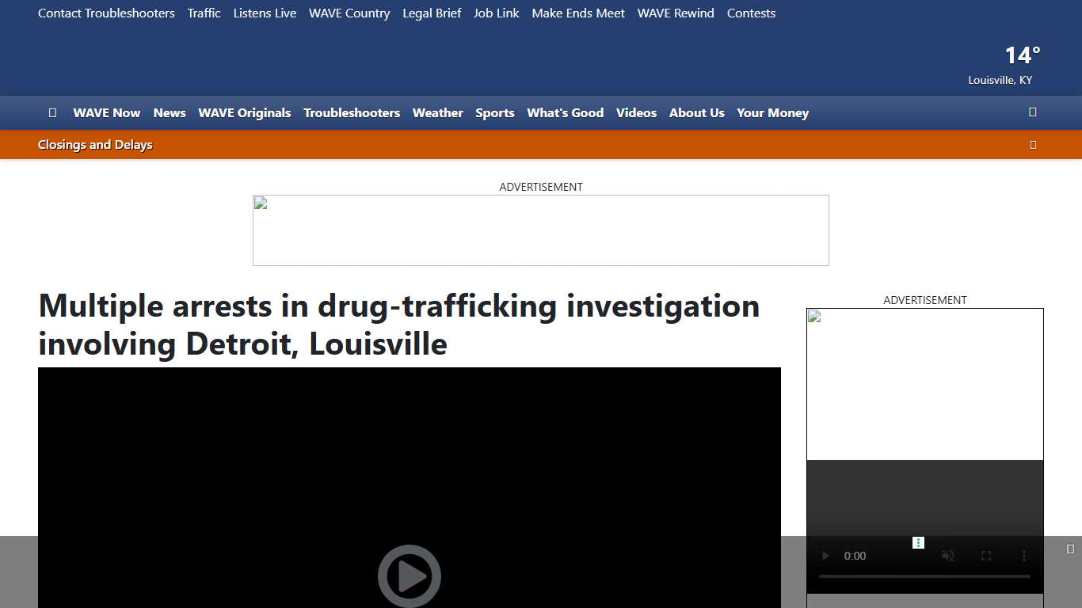Select Troubleshooters in the main navigation

pos(352,112)
